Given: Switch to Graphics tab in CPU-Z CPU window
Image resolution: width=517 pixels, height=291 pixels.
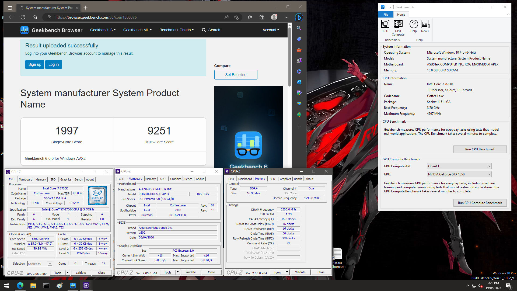Looking at the screenshot, I should (x=66, y=179).
